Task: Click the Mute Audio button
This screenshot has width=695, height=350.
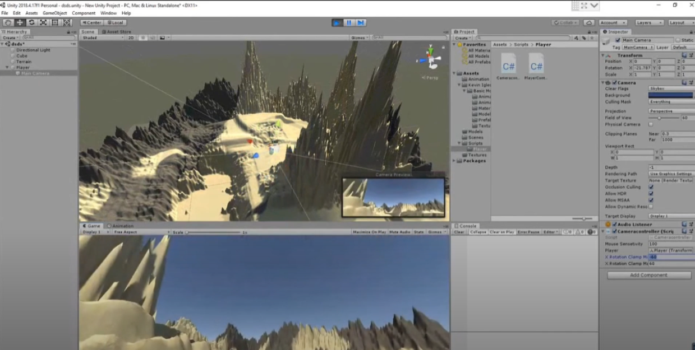Action: tap(399, 232)
